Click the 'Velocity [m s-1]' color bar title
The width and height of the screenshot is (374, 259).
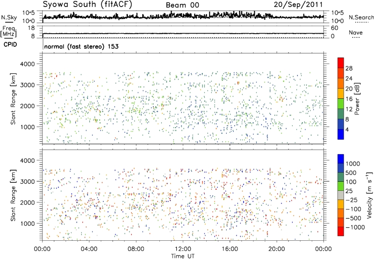pos(369,195)
